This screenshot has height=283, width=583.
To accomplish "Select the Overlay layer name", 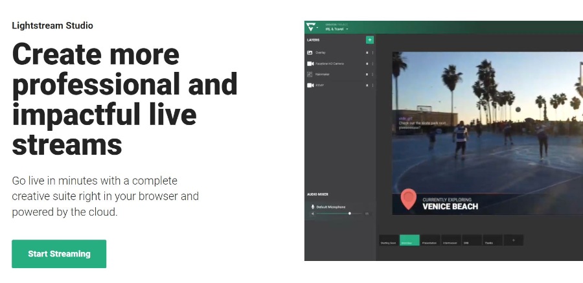I will tap(321, 53).
